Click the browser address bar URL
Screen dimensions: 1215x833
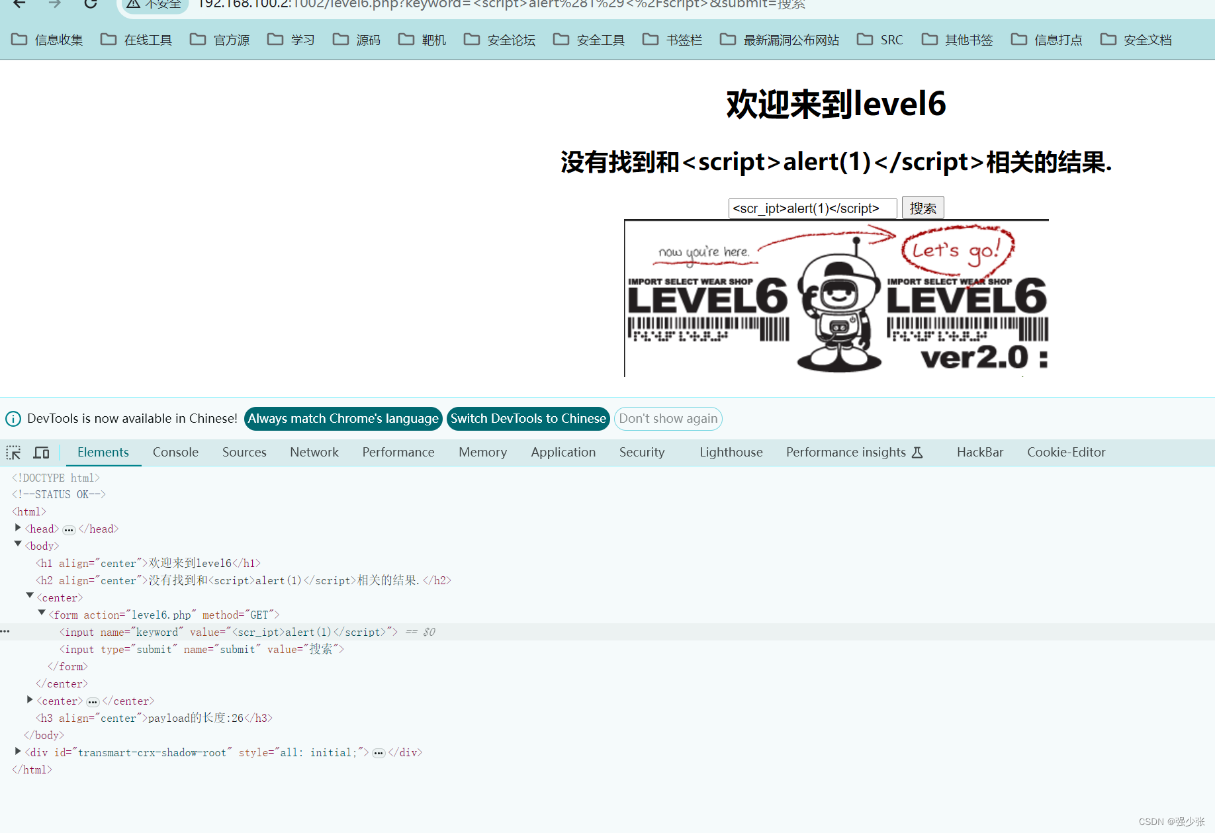[x=501, y=5]
